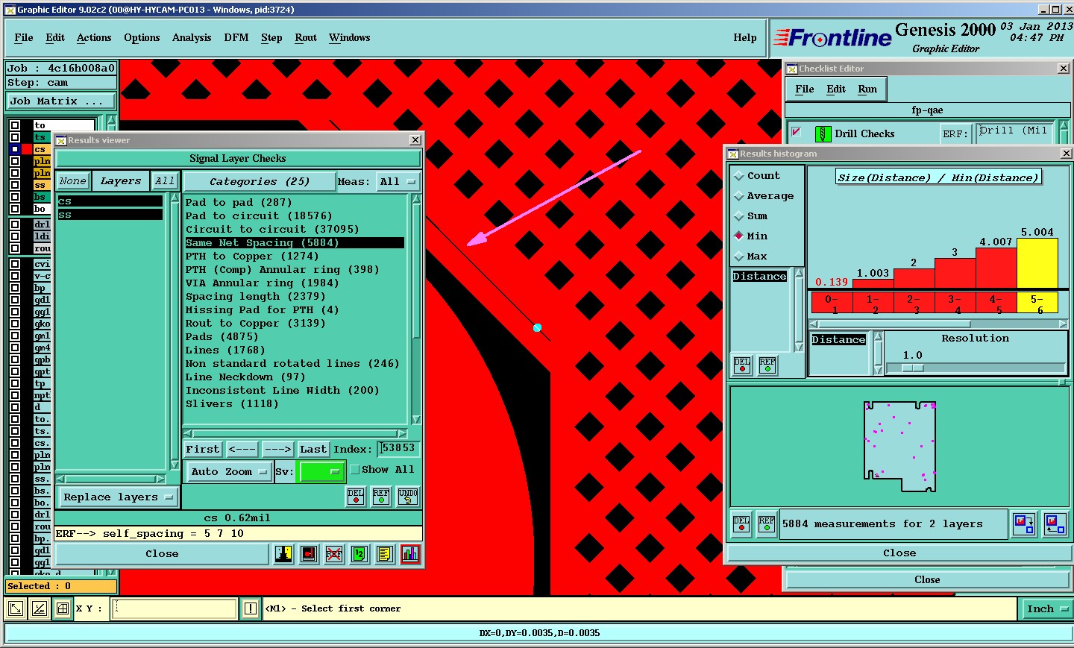
Task: Click the Index input field
Action: pyautogui.click(x=398, y=448)
